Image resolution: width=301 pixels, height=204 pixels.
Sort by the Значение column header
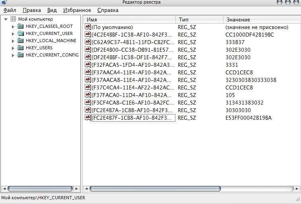coord(262,19)
